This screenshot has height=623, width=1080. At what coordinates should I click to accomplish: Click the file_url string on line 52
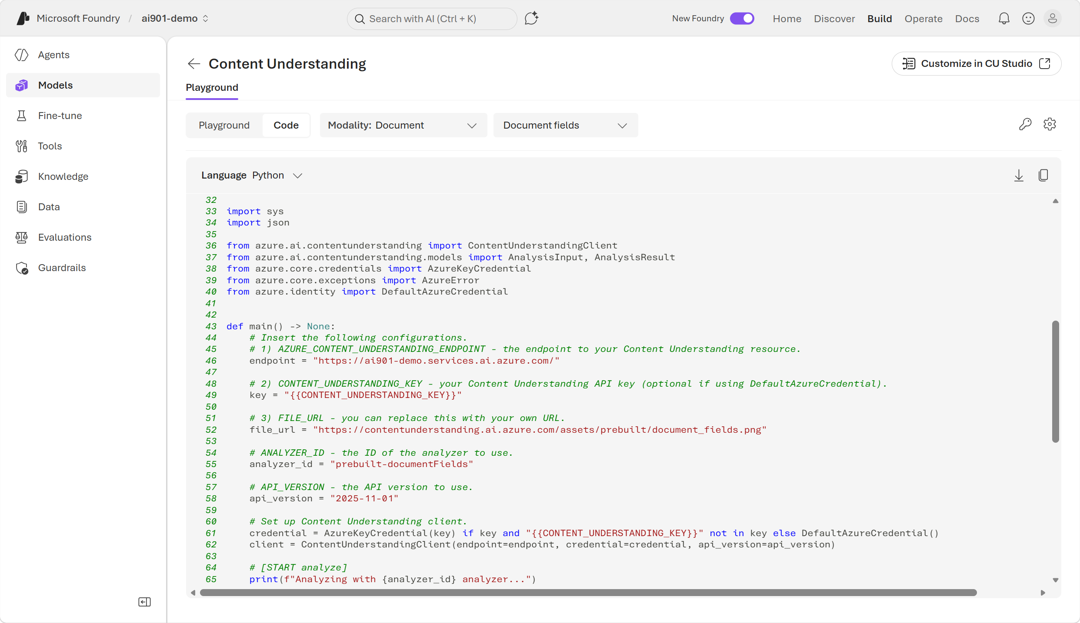[540, 430]
